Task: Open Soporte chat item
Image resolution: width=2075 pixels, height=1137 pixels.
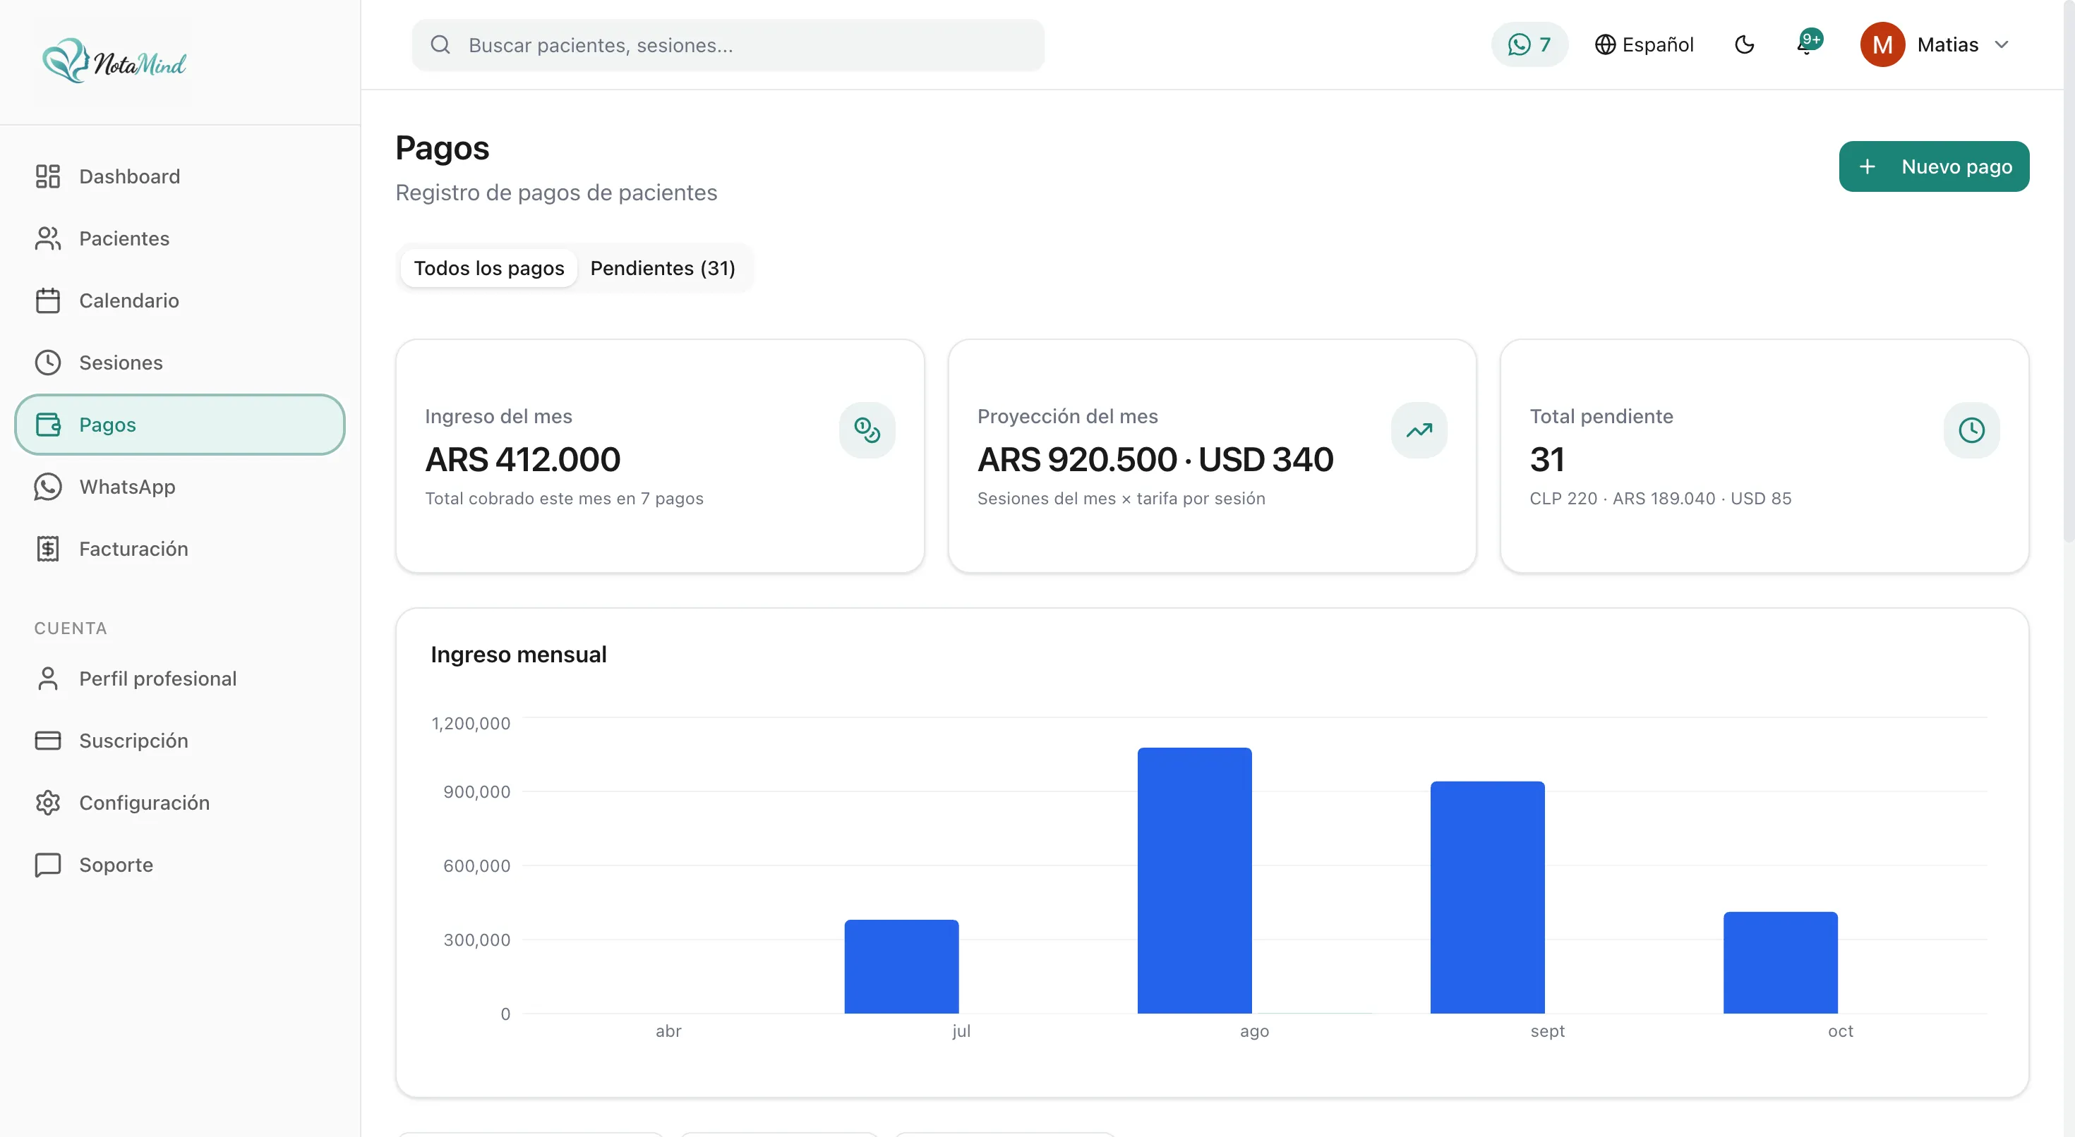Action: (x=180, y=864)
